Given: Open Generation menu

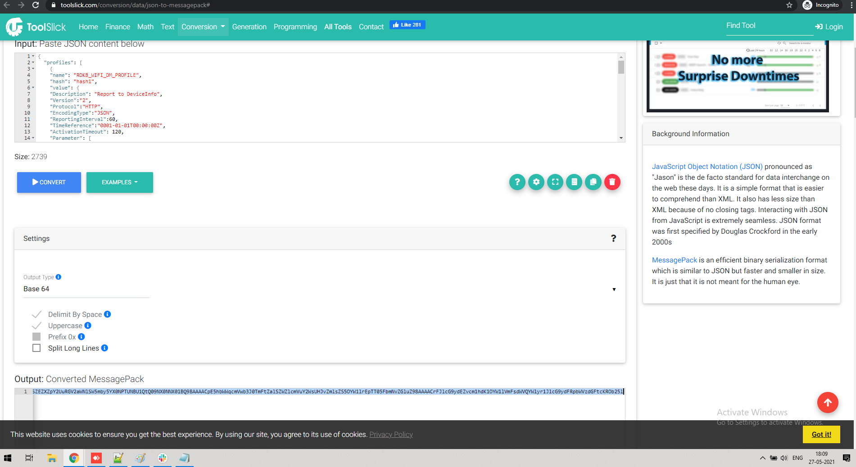Looking at the screenshot, I should [249, 27].
